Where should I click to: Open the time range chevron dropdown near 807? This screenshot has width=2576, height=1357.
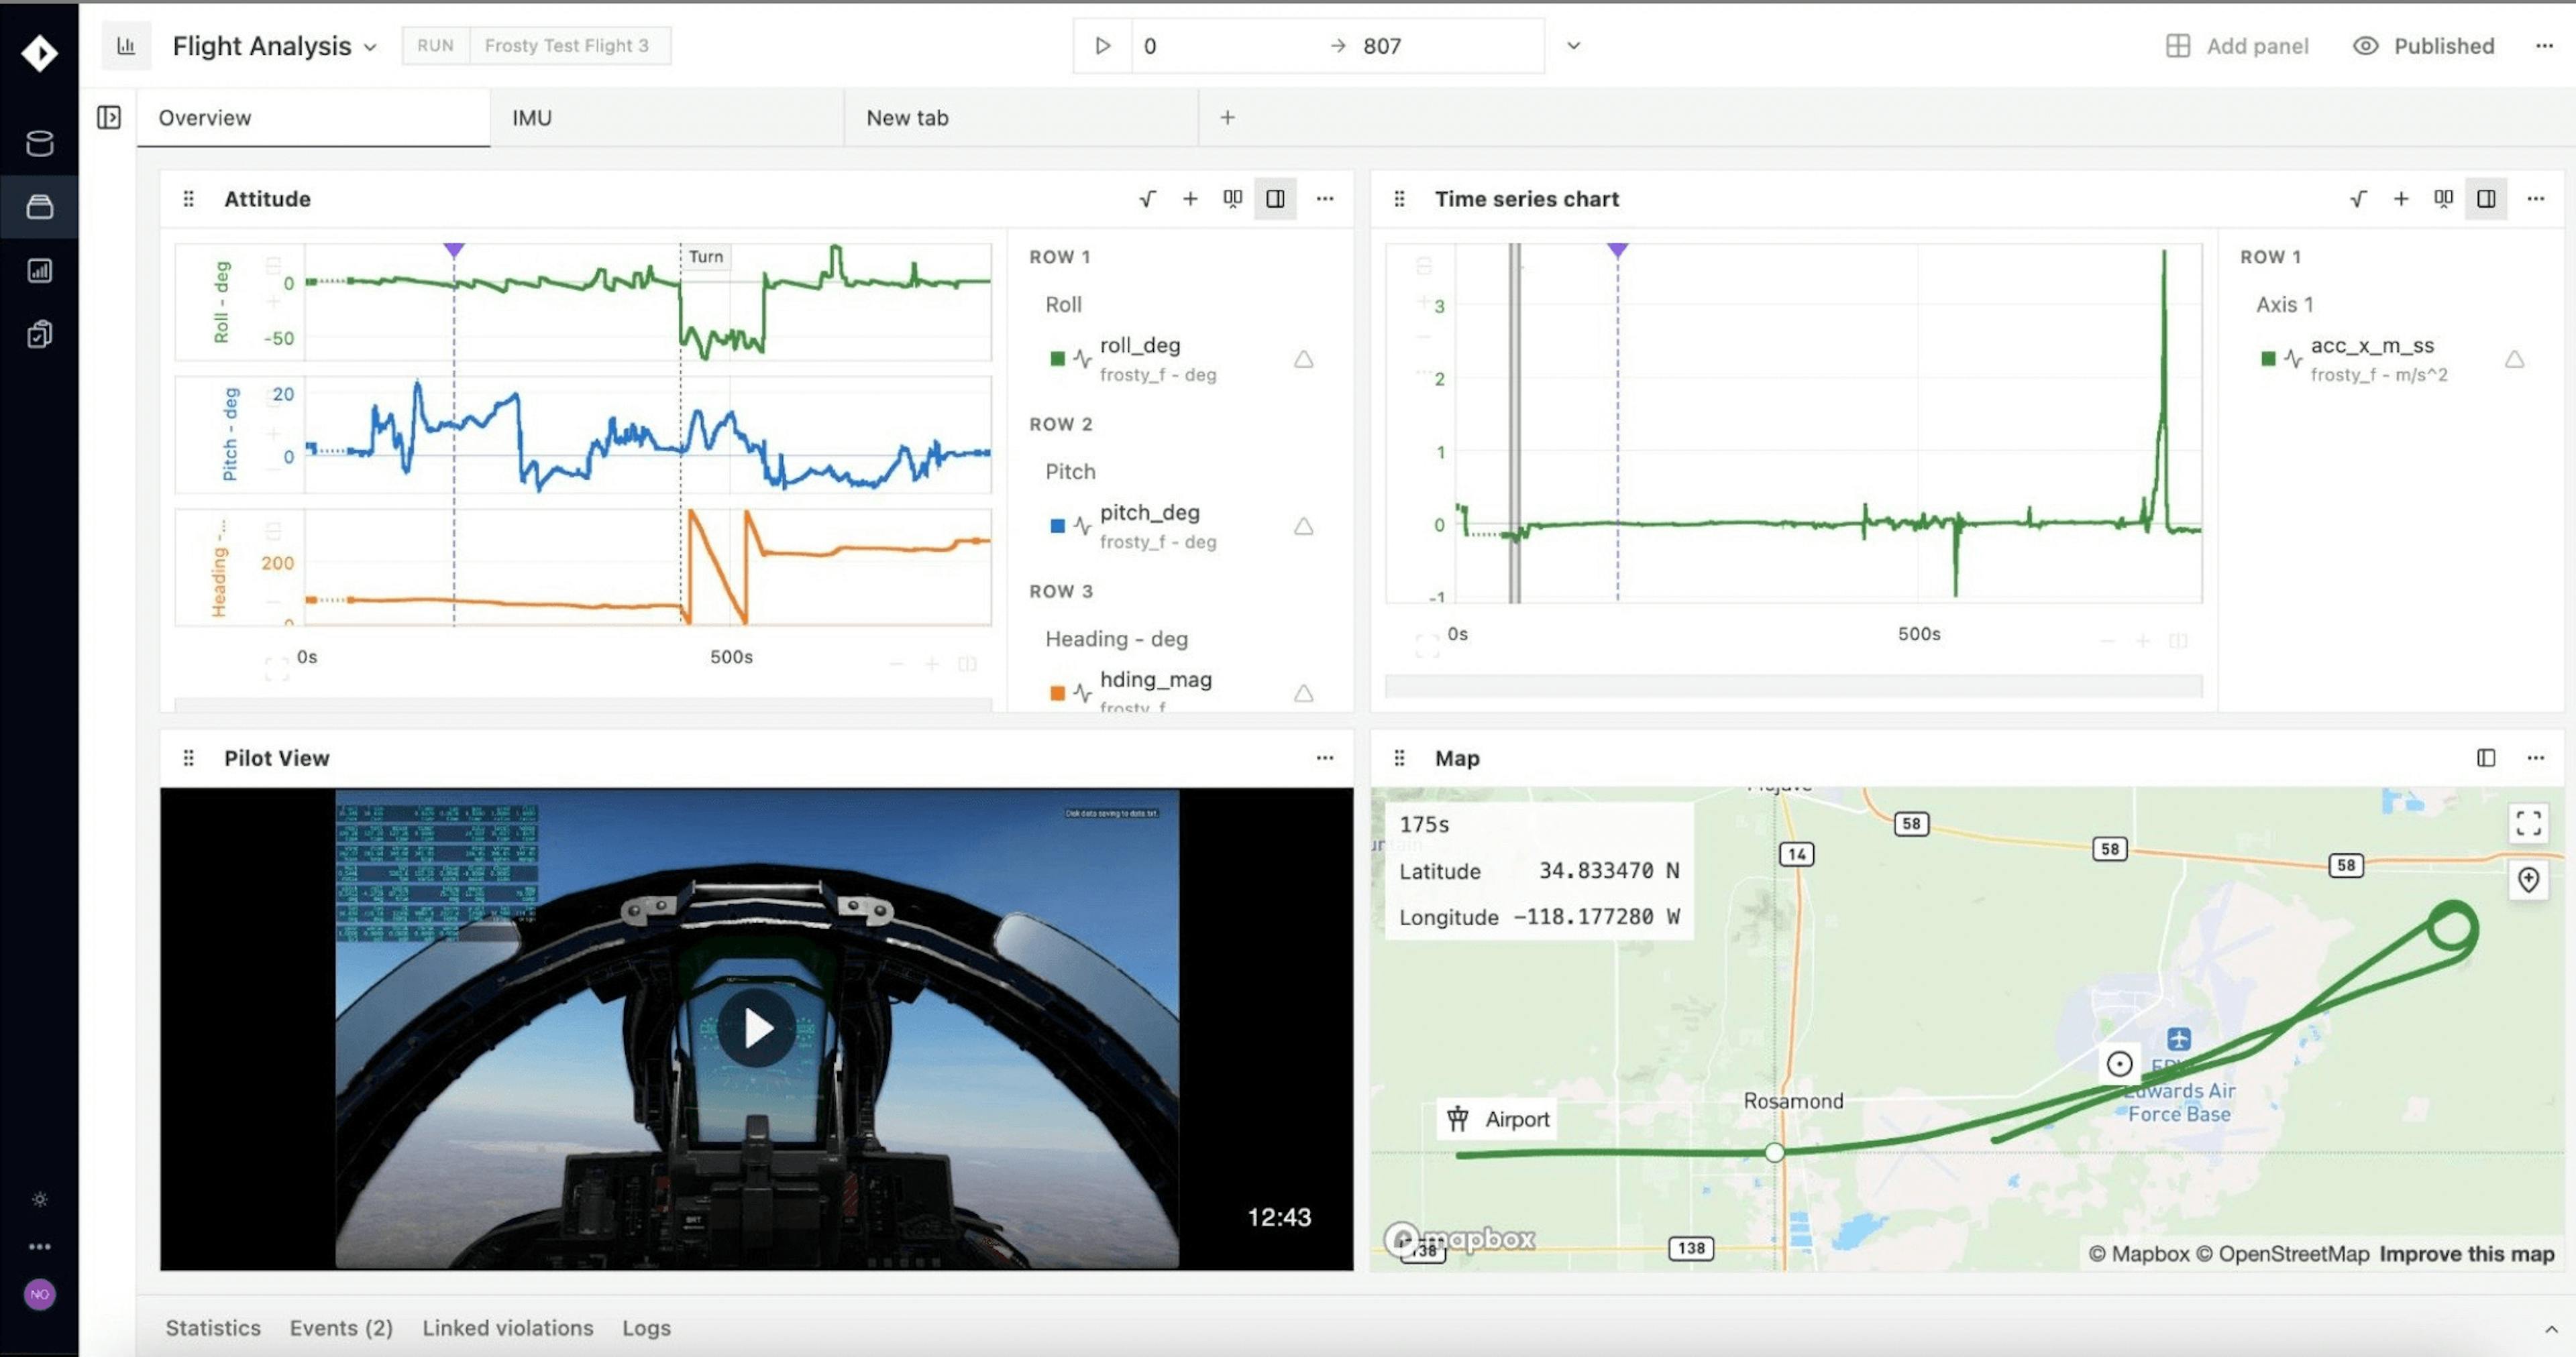tap(1573, 46)
